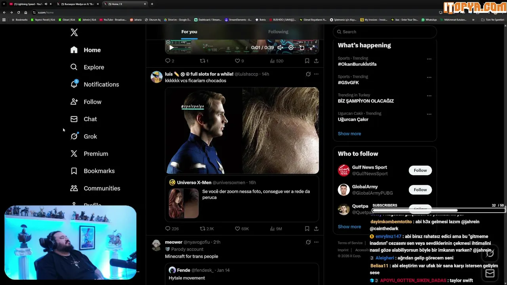The height and width of the screenshot is (285, 507).
Task: Open Chat in the sidebar
Action: 84,119
